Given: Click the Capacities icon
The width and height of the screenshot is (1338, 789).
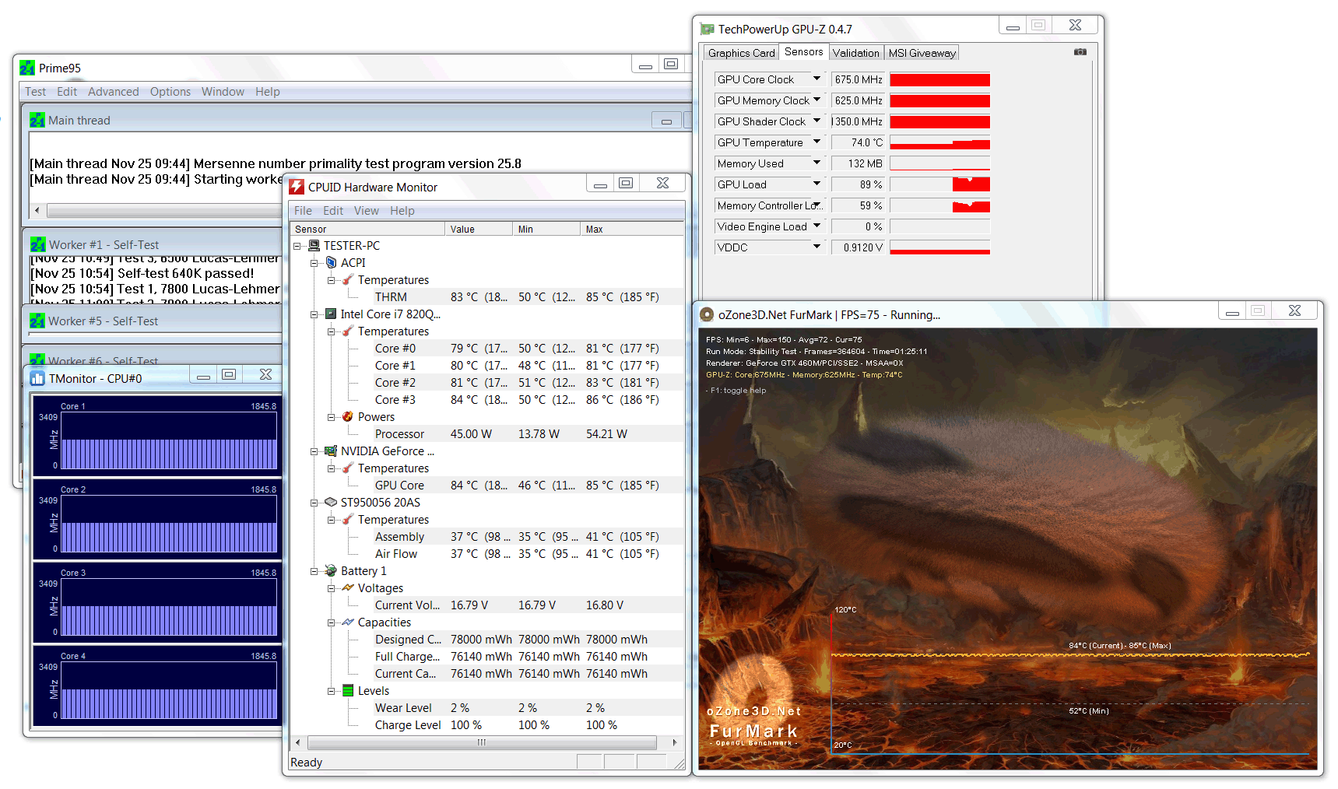Looking at the screenshot, I should [348, 622].
